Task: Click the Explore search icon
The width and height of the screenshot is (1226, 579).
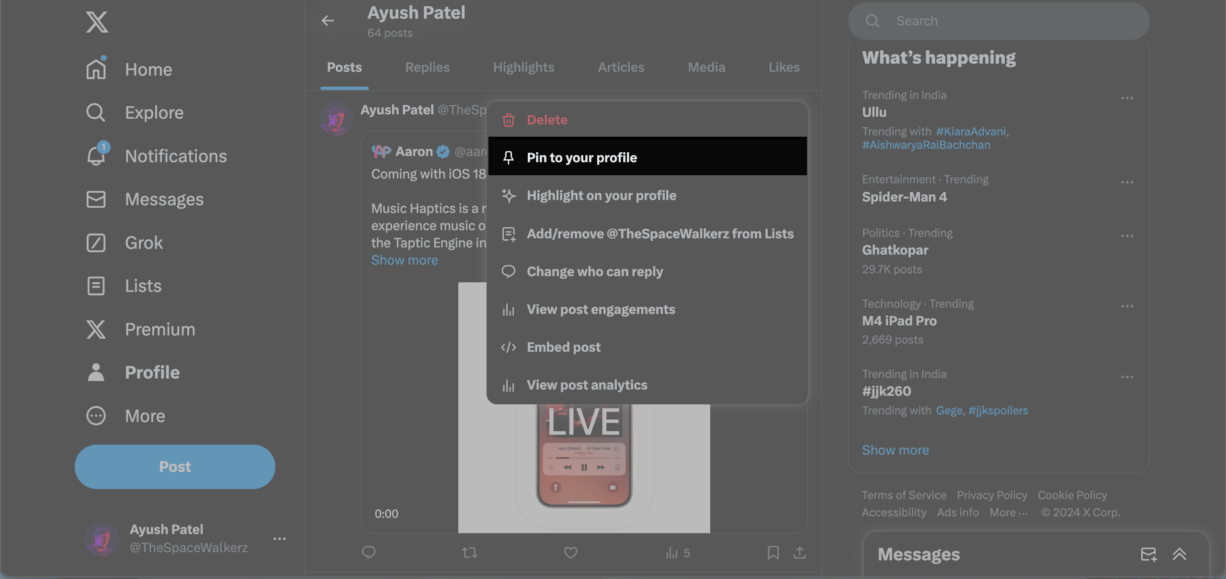Action: 95,112
